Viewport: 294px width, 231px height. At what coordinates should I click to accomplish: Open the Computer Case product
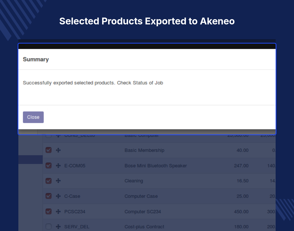(x=141, y=196)
